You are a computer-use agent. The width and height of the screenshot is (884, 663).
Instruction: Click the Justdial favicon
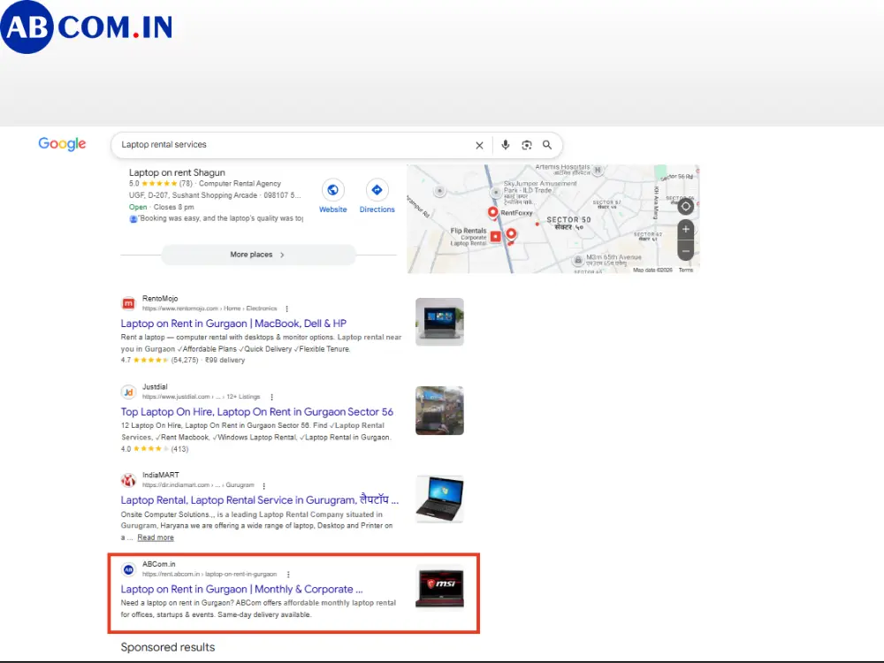pyautogui.click(x=128, y=392)
